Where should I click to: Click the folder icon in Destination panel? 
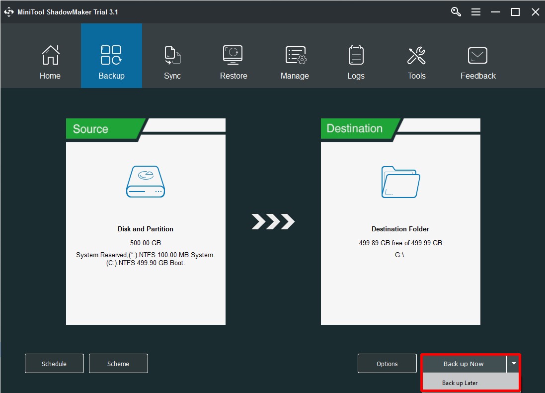400,182
